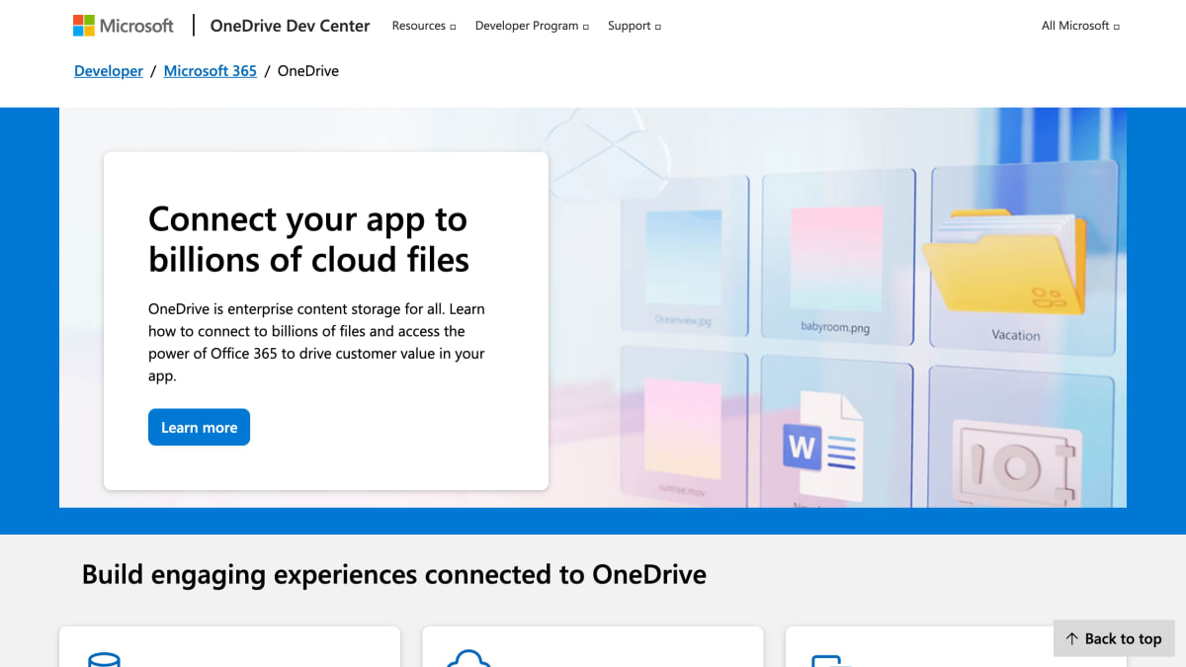Click the Word document icon
The image size is (1186, 667).
pyautogui.click(x=823, y=447)
